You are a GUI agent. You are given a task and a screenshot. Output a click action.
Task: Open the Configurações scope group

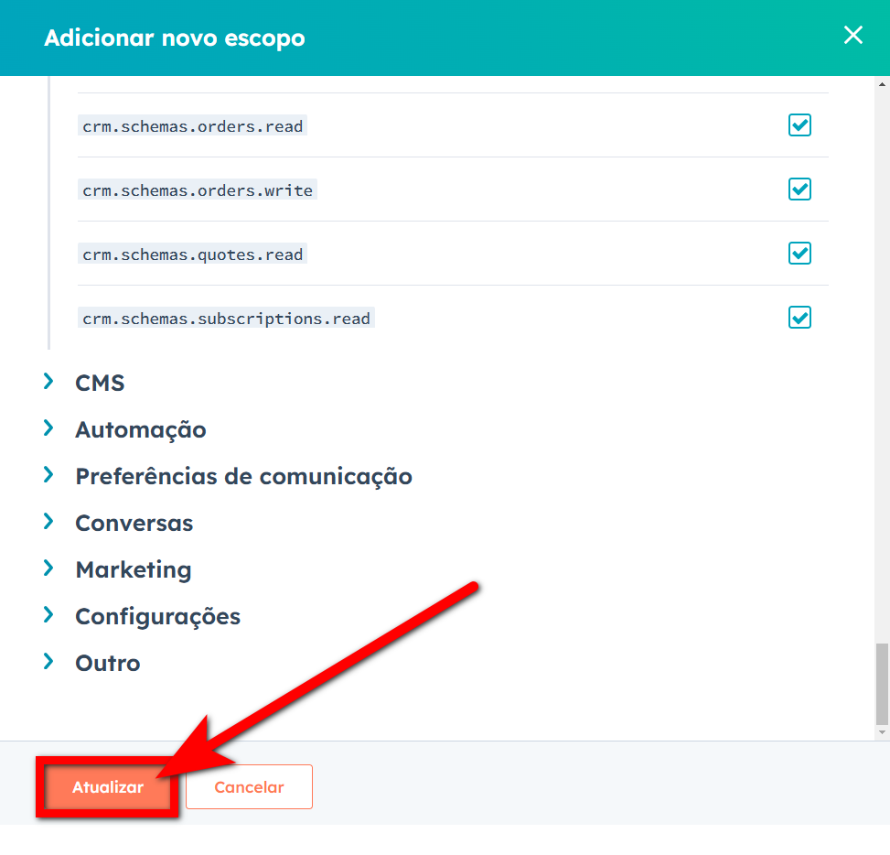pos(157,615)
